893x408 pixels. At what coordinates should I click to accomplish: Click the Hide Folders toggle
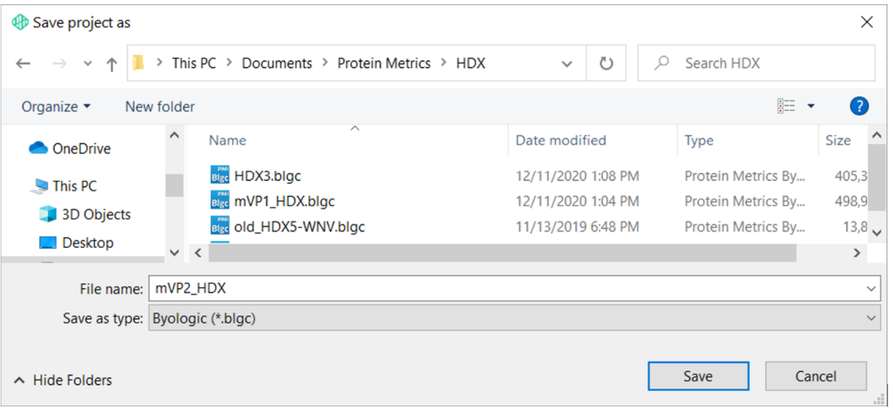[x=63, y=380]
